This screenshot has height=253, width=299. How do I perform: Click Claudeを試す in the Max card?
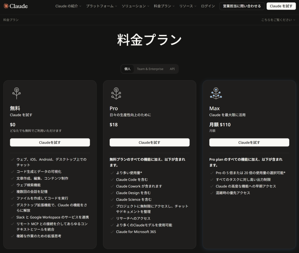click(x=249, y=142)
